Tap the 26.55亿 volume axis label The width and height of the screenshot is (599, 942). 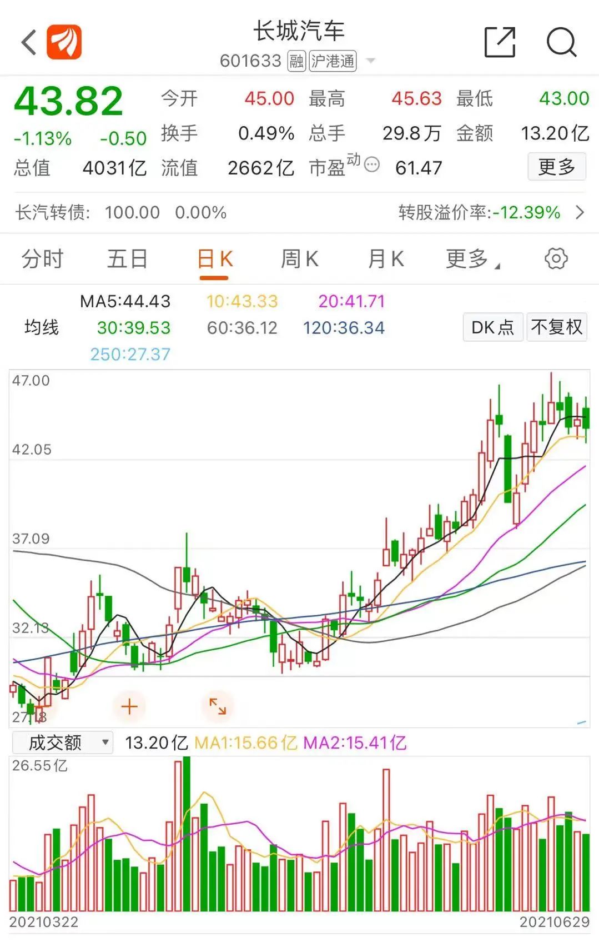coord(40,766)
